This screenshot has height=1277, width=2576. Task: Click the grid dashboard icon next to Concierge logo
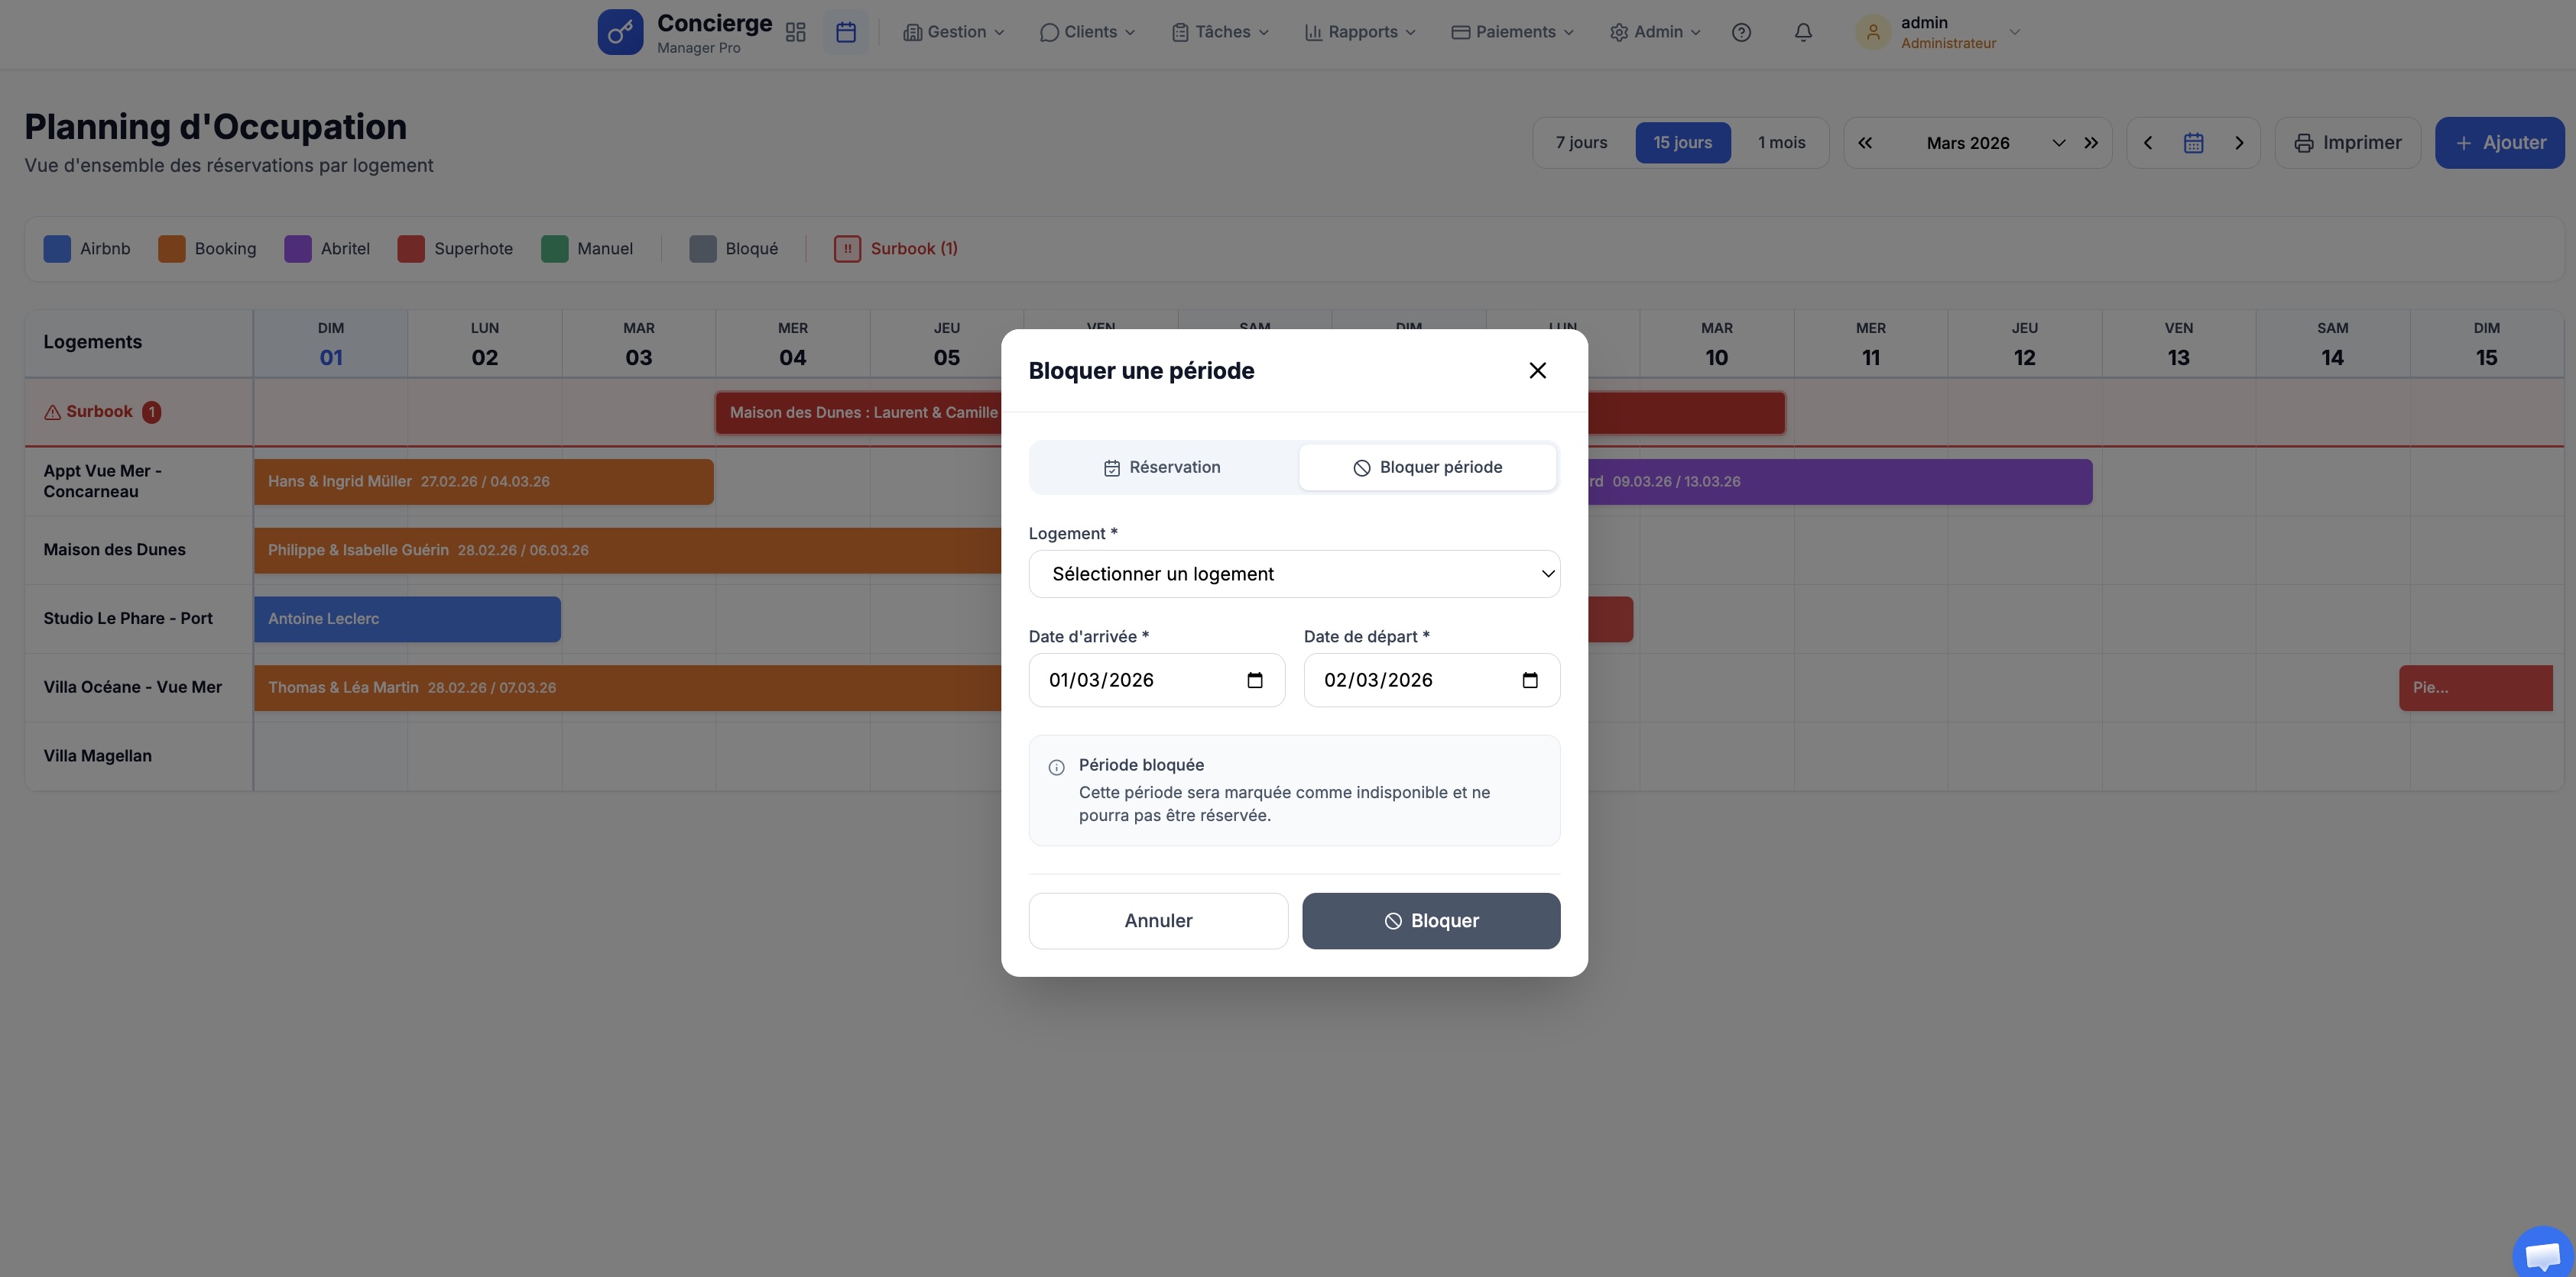(795, 32)
